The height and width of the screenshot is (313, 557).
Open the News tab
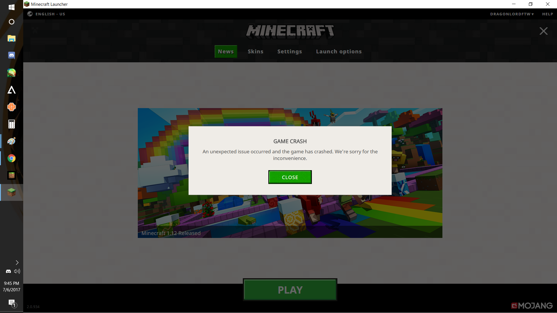(x=226, y=52)
